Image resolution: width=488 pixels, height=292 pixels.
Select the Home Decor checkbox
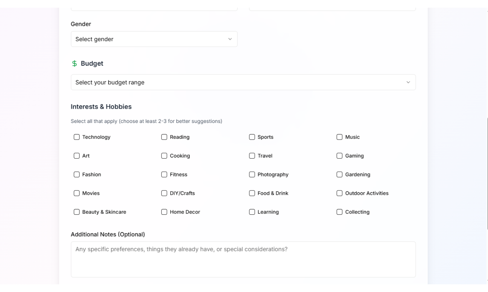(x=164, y=212)
